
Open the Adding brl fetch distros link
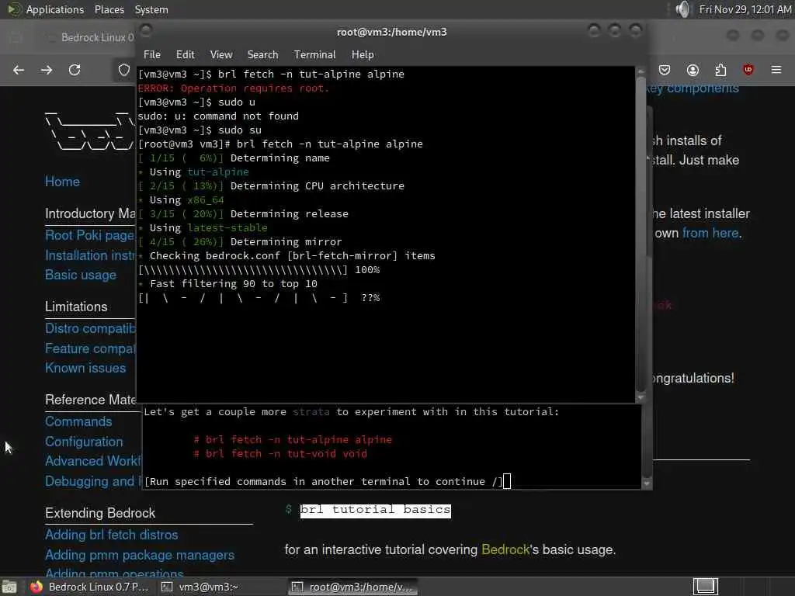coord(112,535)
